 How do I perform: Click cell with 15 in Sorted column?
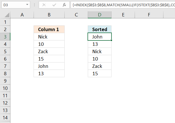click(100, 74)
